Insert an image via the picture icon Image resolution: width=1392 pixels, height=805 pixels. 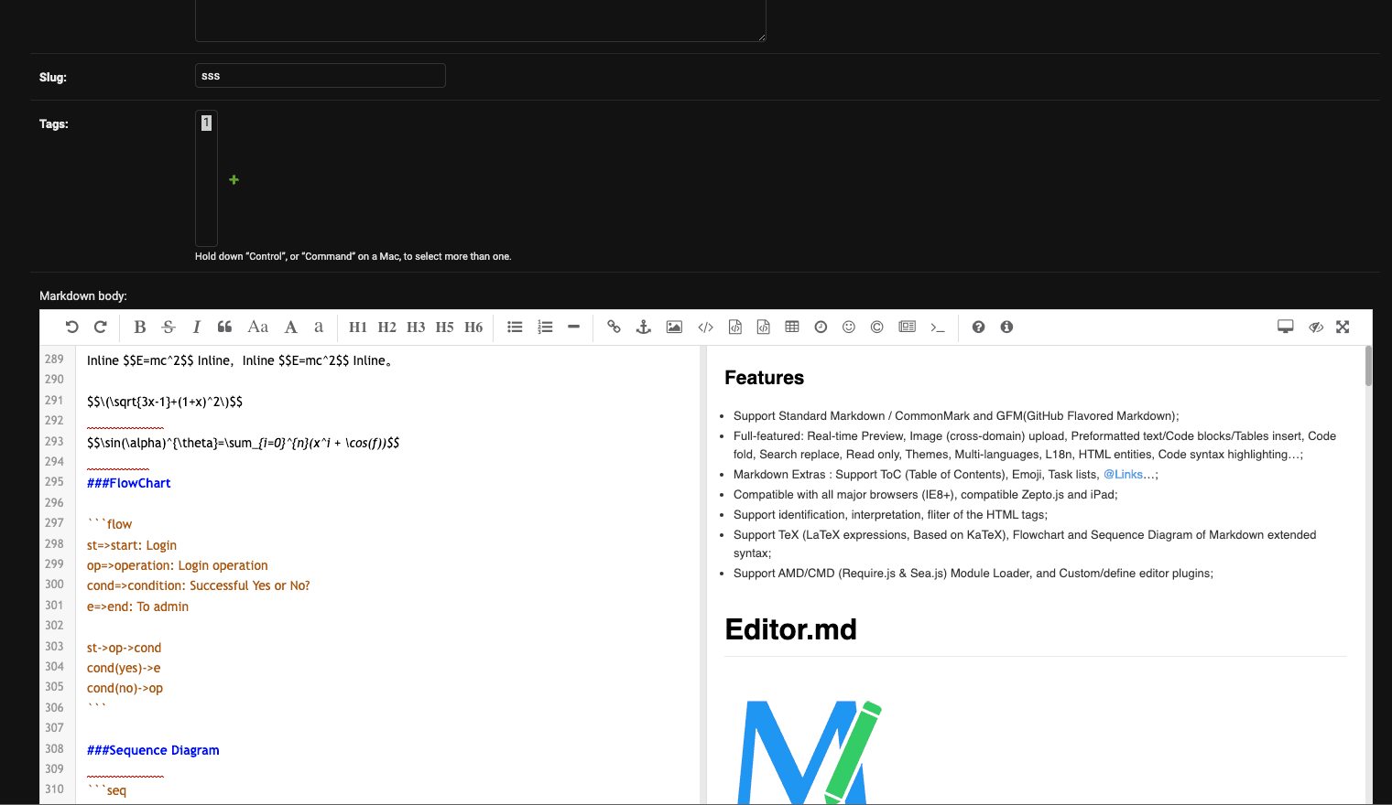point(674,327)
